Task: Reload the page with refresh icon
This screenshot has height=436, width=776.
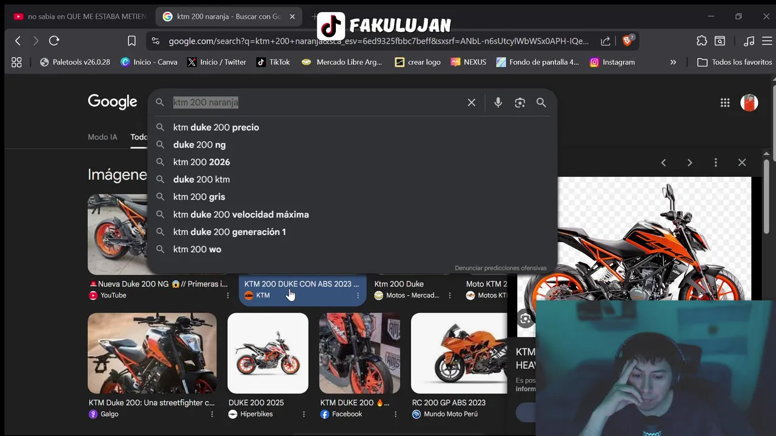Action: [x=54, y=41]
